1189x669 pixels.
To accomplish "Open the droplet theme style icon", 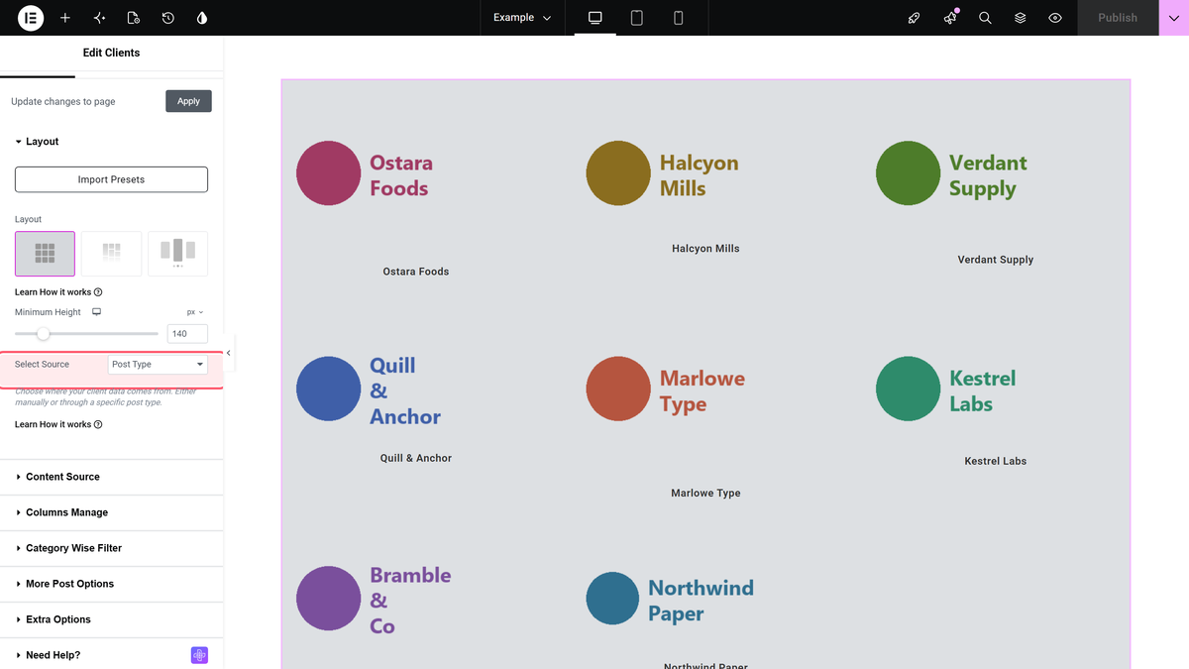I will 202,18.
